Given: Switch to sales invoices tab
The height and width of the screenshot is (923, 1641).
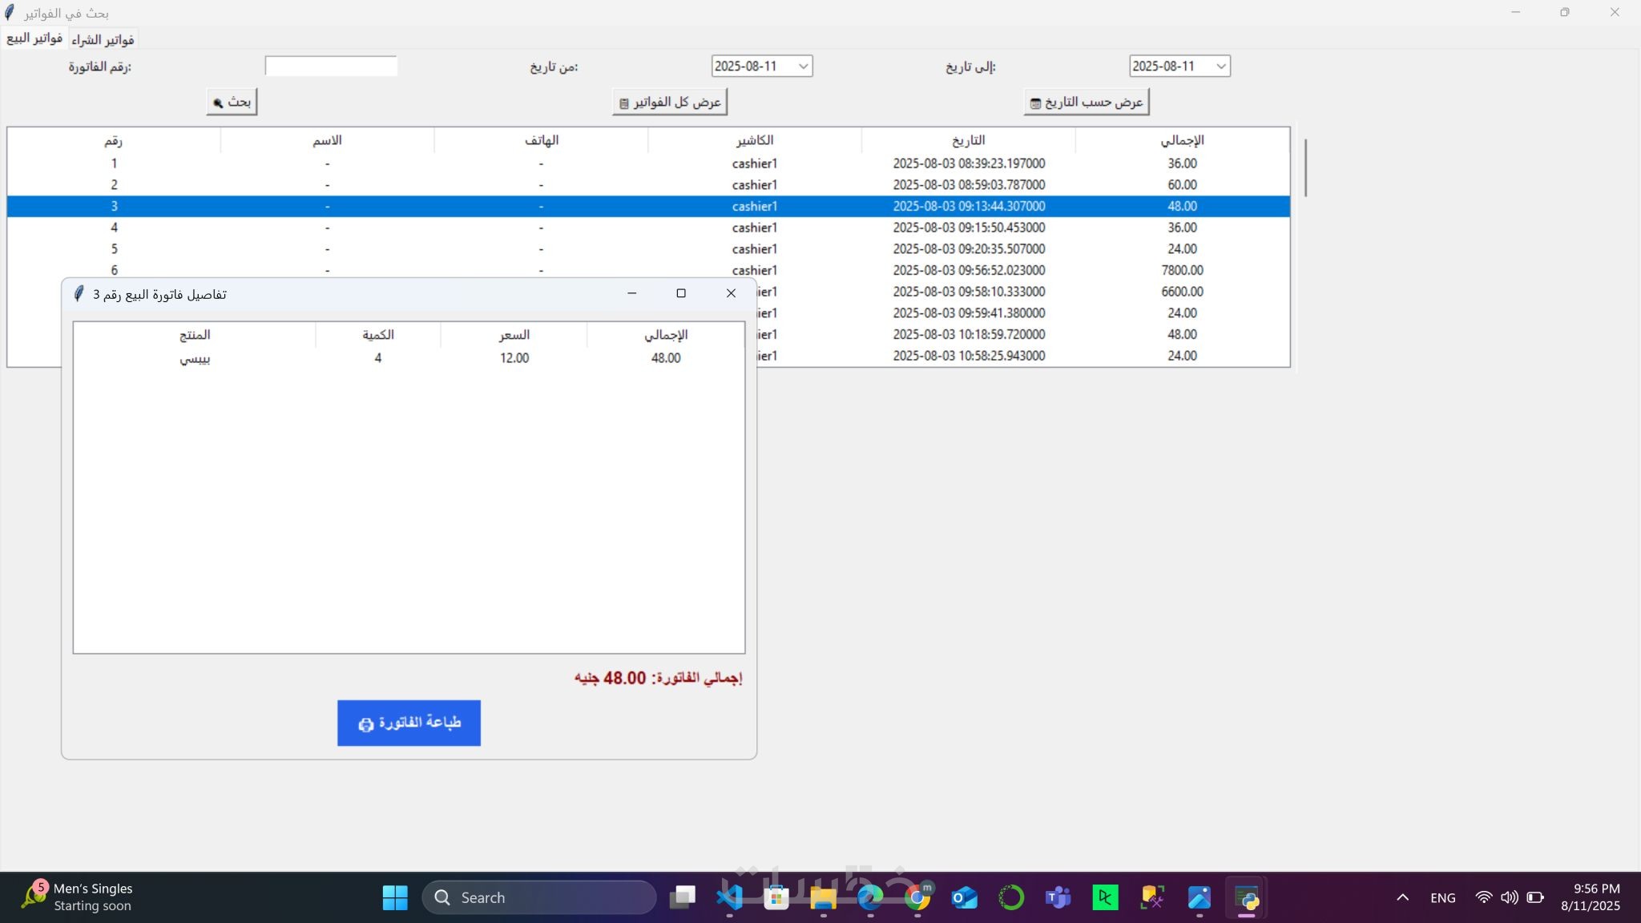Looking at the screenshot, I should click(x=34, y=38).
